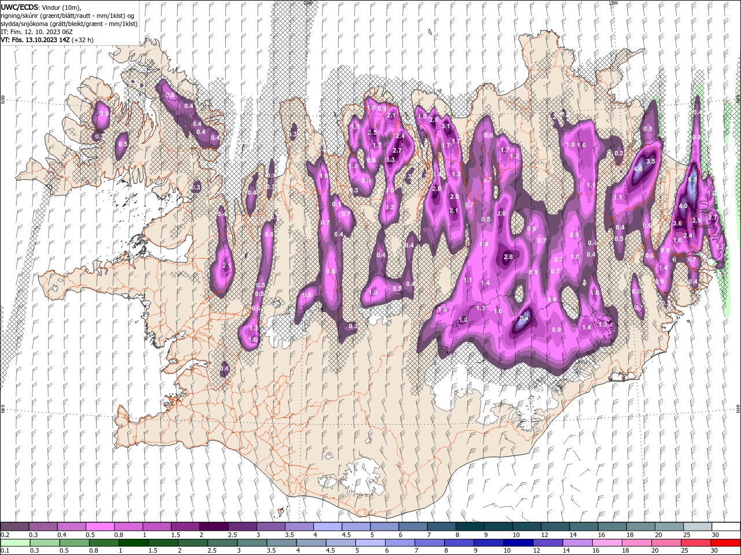Click the 'VT: Fös. 13.10.2023 14Z' line
Viewport: 741px width, 555px height.
pos(35,40)
